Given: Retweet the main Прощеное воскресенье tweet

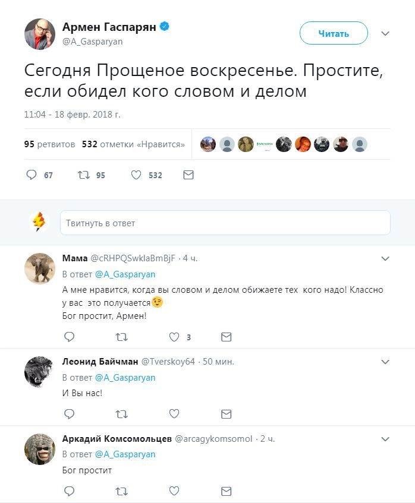Looking at the screenshot, I should click(x=83, y=175).
